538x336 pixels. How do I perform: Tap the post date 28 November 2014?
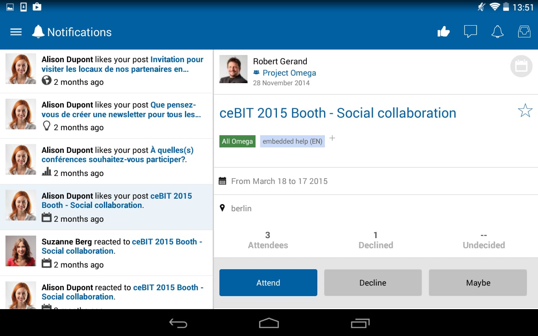tap(281, 83)
